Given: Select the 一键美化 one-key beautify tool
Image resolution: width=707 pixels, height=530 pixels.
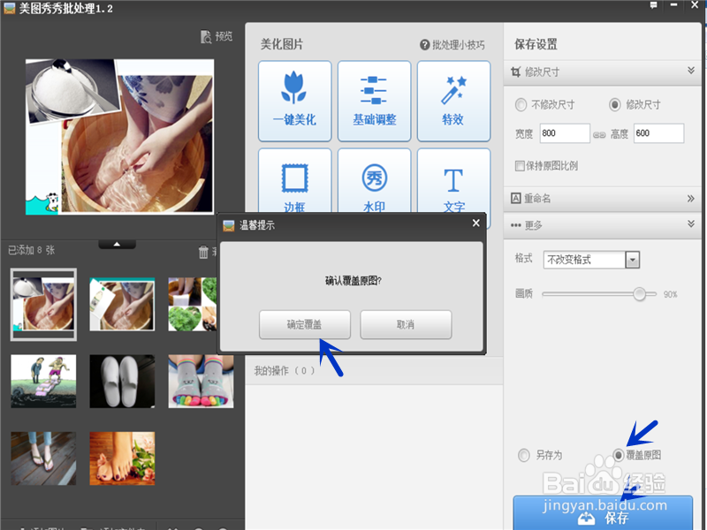Looking at the screenshot, I should (x=294, y=100).
